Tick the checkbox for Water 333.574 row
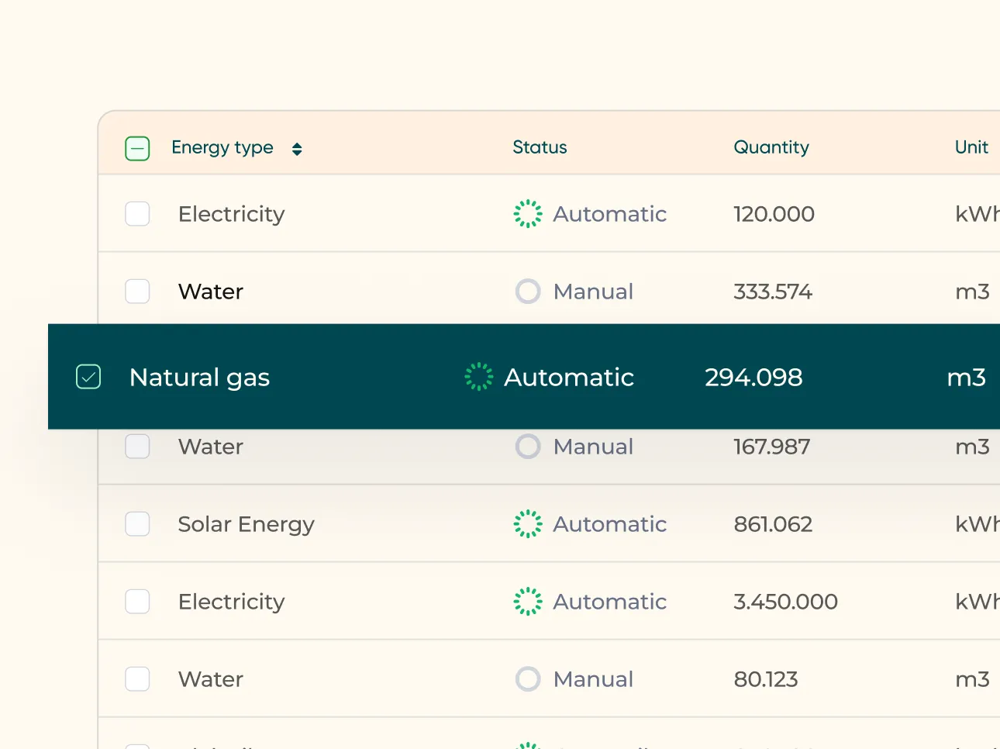The width and height of the screenshot is (1000, 749). pyautogui.click(x=137, y=292)
